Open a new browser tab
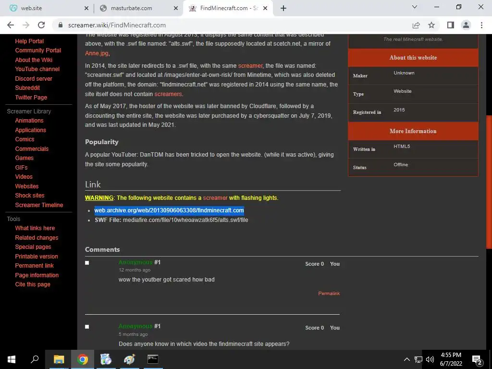The width and height of the screenshot is (492, 369). [x=283, y=8]
